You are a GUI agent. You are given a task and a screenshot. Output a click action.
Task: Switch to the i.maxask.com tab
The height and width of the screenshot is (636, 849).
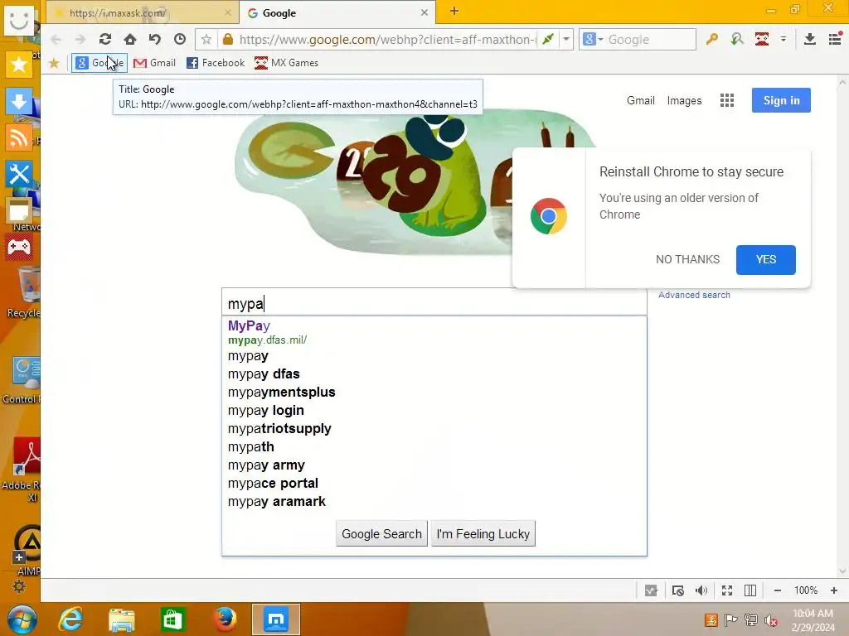(143, 12)
